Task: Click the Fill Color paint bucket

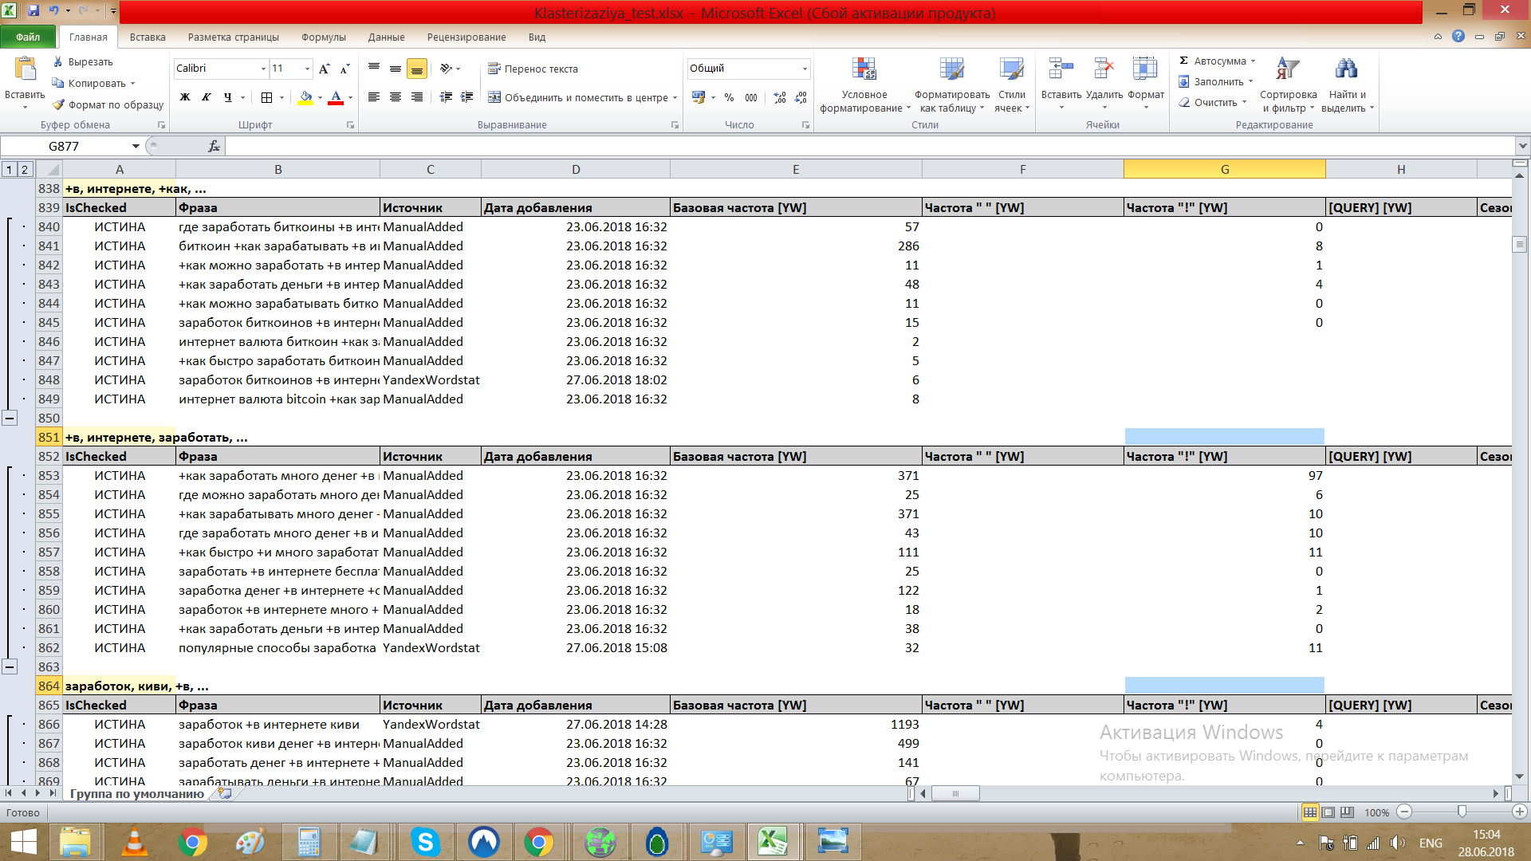Action: [305, 97]
